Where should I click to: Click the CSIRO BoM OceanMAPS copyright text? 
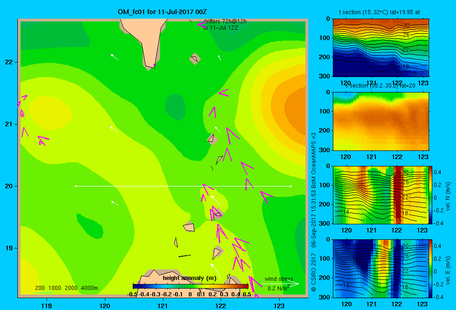314,212
